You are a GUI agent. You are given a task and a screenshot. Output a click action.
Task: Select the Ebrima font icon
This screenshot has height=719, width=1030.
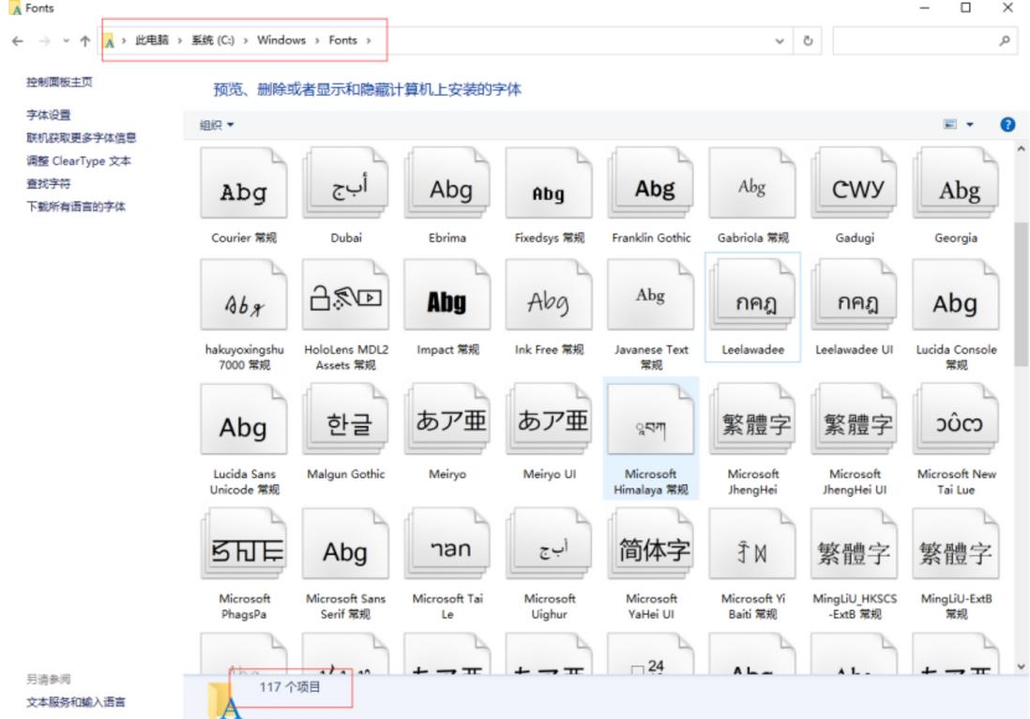[447, 183]
